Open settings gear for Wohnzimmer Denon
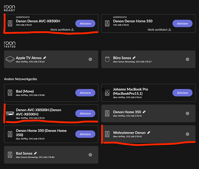The image size is (199, 169). [x=187, y=134]
